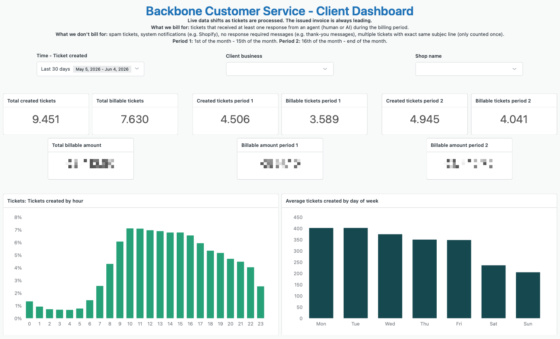Click the Total billable amount card value
The height and width of the screenshot is (339, 560).
click(x=91, y=164)
